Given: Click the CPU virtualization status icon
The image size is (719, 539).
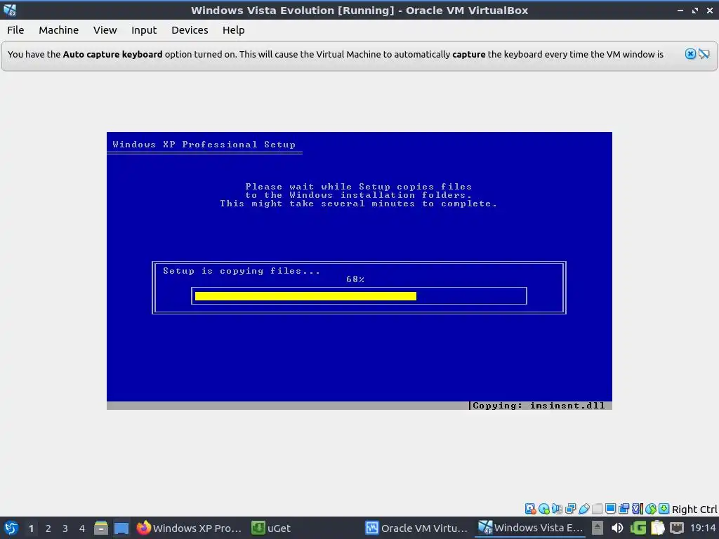Looking at the screenshot, I should coord(638,509).
